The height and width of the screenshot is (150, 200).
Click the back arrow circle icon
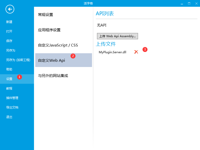(10, 9)
